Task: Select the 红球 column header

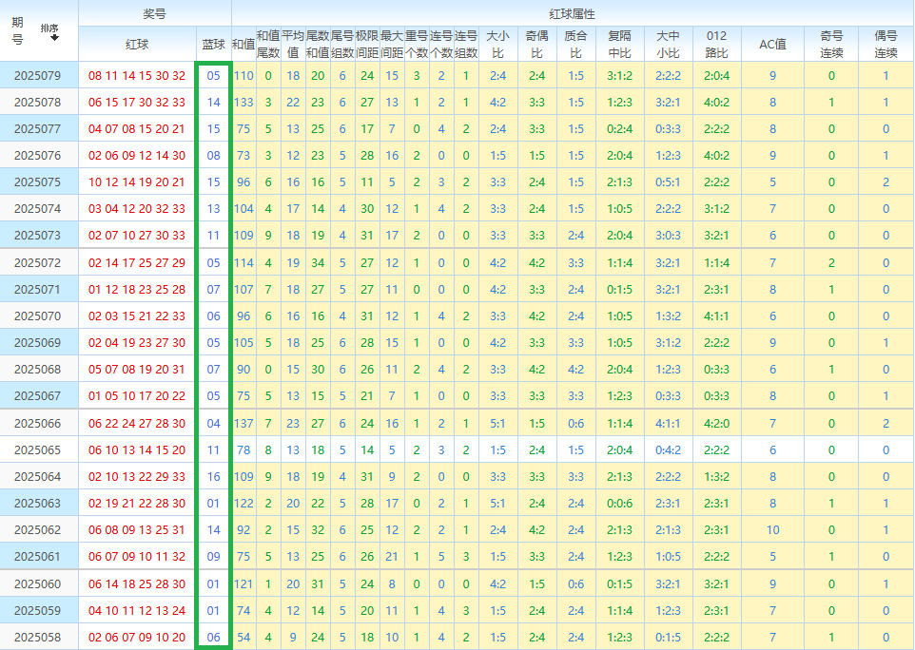Action: pos(137,45)
